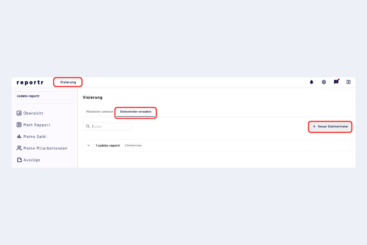This screenshot has width=367, height=245.
Task: Click the reportr logo
Action: (30, 82)
